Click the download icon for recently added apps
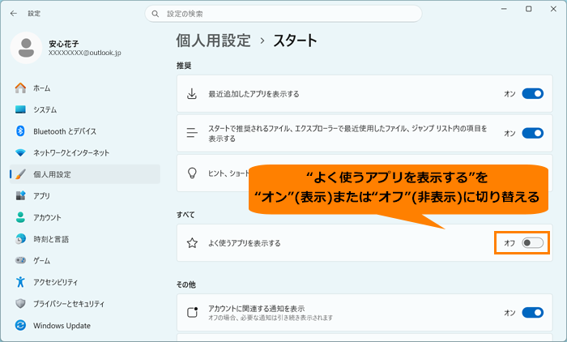This screenshot has height=342, width=567. (x=192, y=94)
